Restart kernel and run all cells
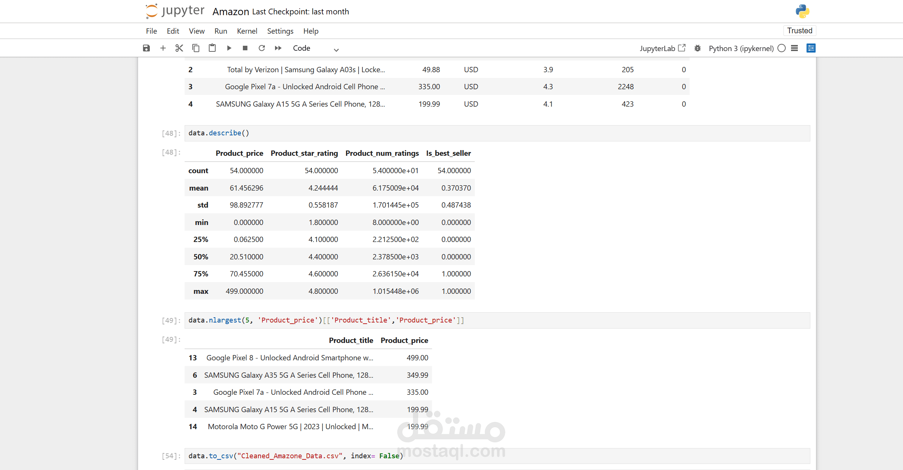903x470 pixels. (278, 48)
